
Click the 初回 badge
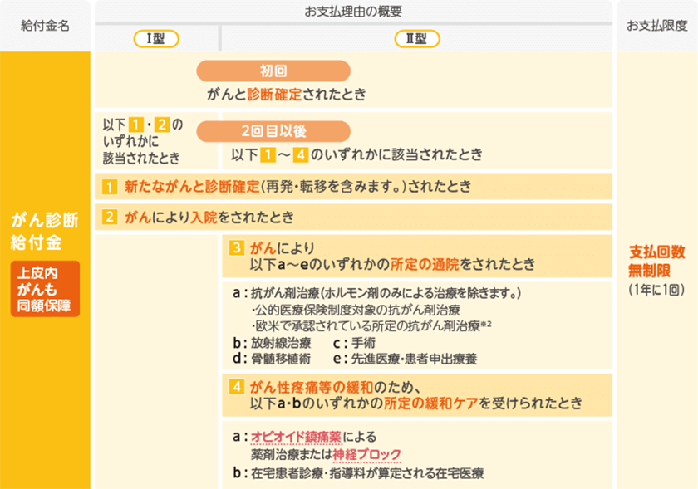[x=273, y=72]
